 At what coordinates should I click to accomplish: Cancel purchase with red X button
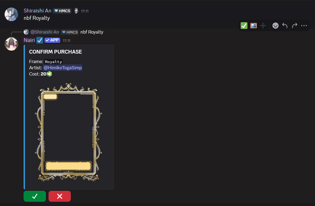tap(60, 196)
